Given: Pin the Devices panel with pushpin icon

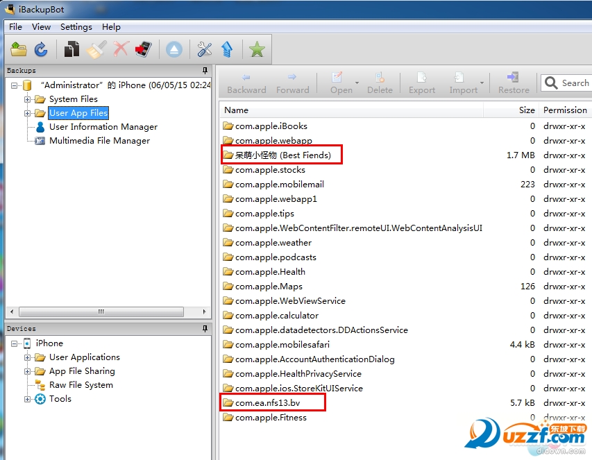Looking at the screenshot, I should coord(205,328).
